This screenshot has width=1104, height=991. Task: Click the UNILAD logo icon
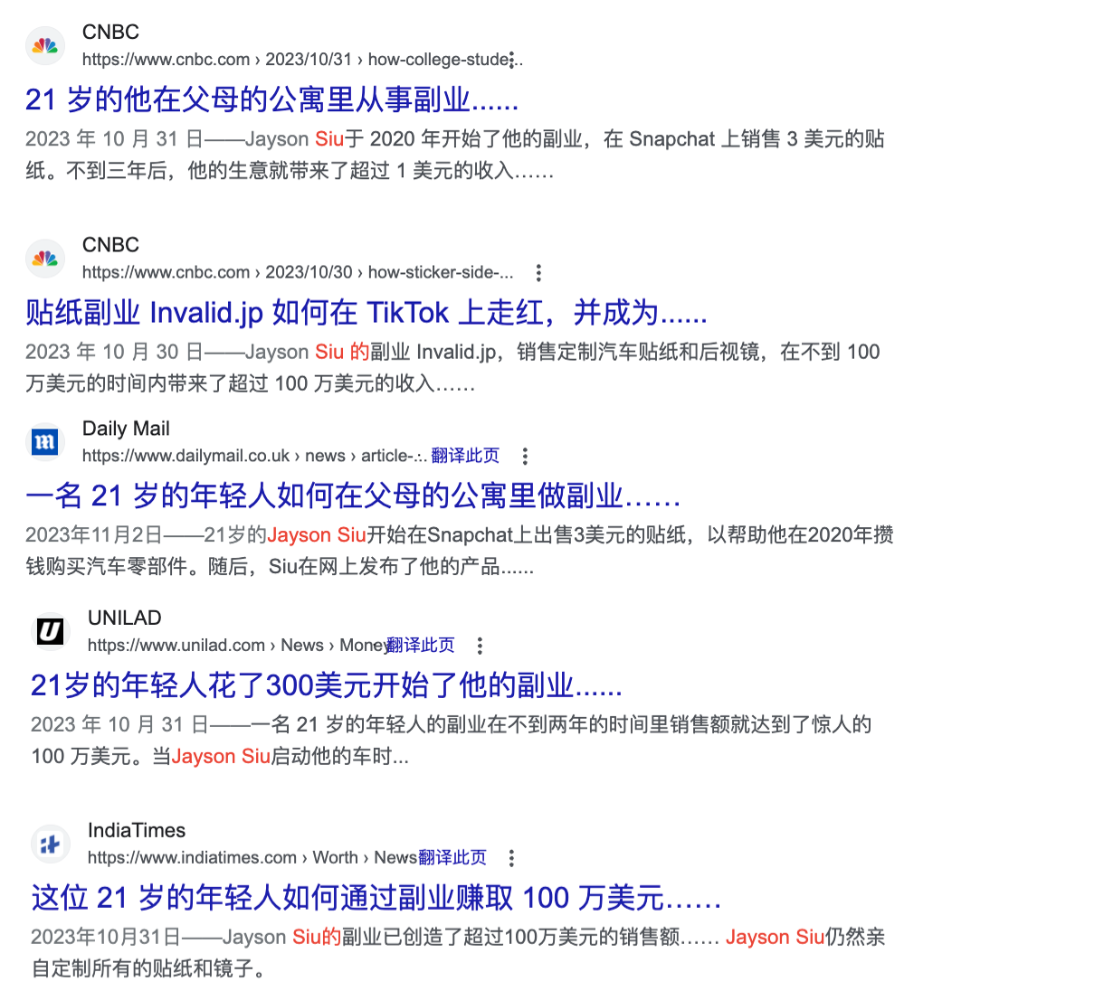pos(51,631)
